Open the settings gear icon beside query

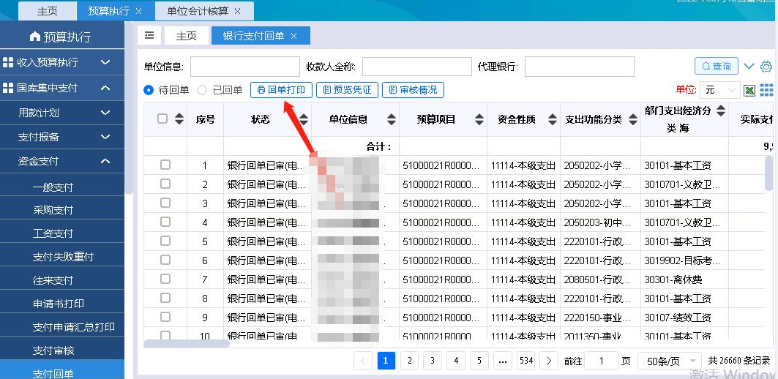pos(766,67)
